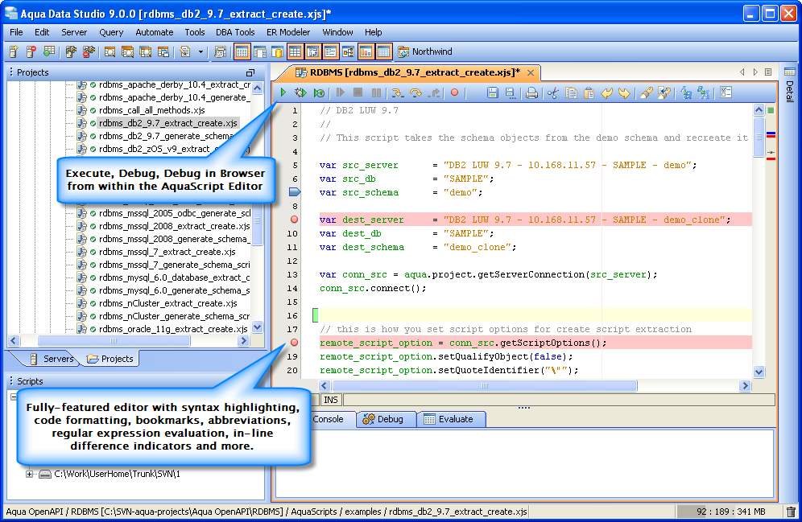Click the Cut scissors icon
This screenshot has height=522, width=802.
click(553, 93)
